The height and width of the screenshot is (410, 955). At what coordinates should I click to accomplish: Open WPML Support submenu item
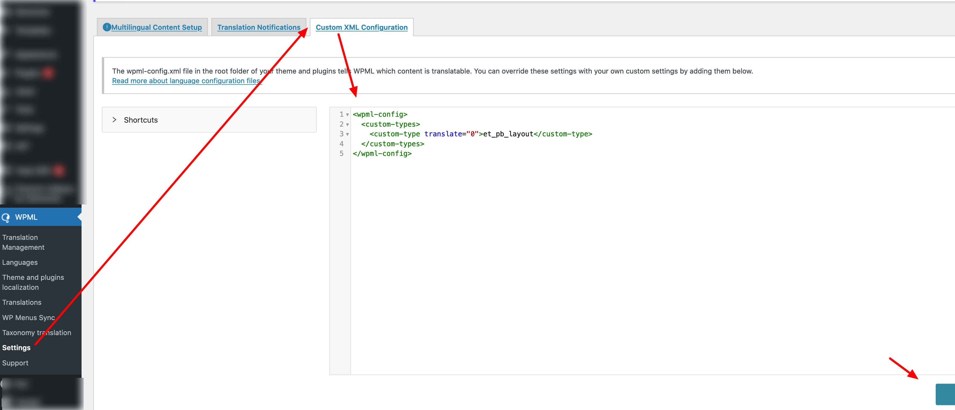(x=15, y=363)
